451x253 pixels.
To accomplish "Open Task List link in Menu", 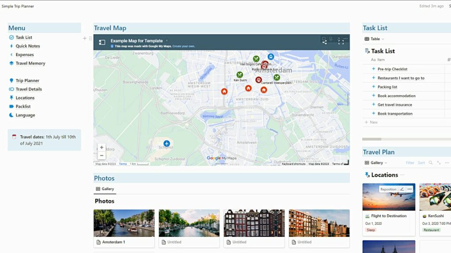I will click(x=24, y=37).
